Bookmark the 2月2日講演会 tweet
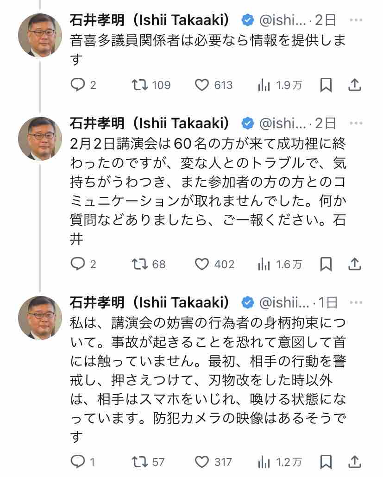The width and height of the screenshot is (383, 477). pos(326,264)
